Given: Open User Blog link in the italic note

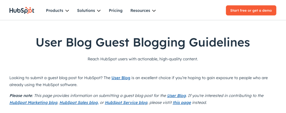Looking at the screenshot, I should (177, 96).
